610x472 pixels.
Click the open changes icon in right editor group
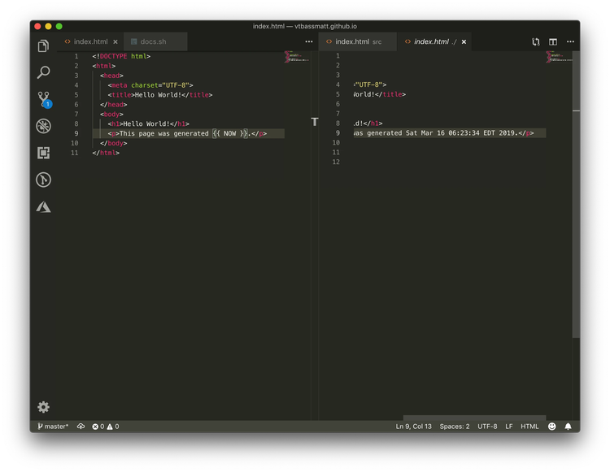click(x=536, y=42)
